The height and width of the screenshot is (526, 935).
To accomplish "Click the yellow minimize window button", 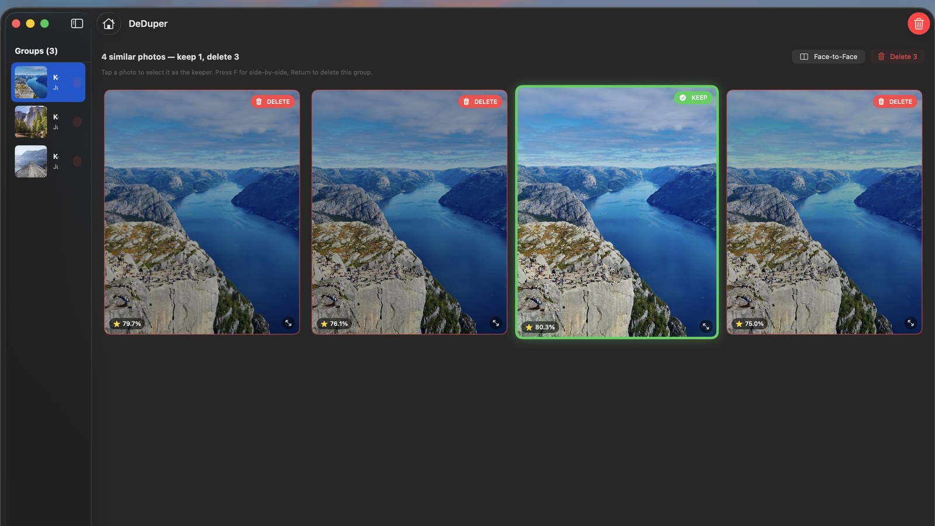I will 30,23.
